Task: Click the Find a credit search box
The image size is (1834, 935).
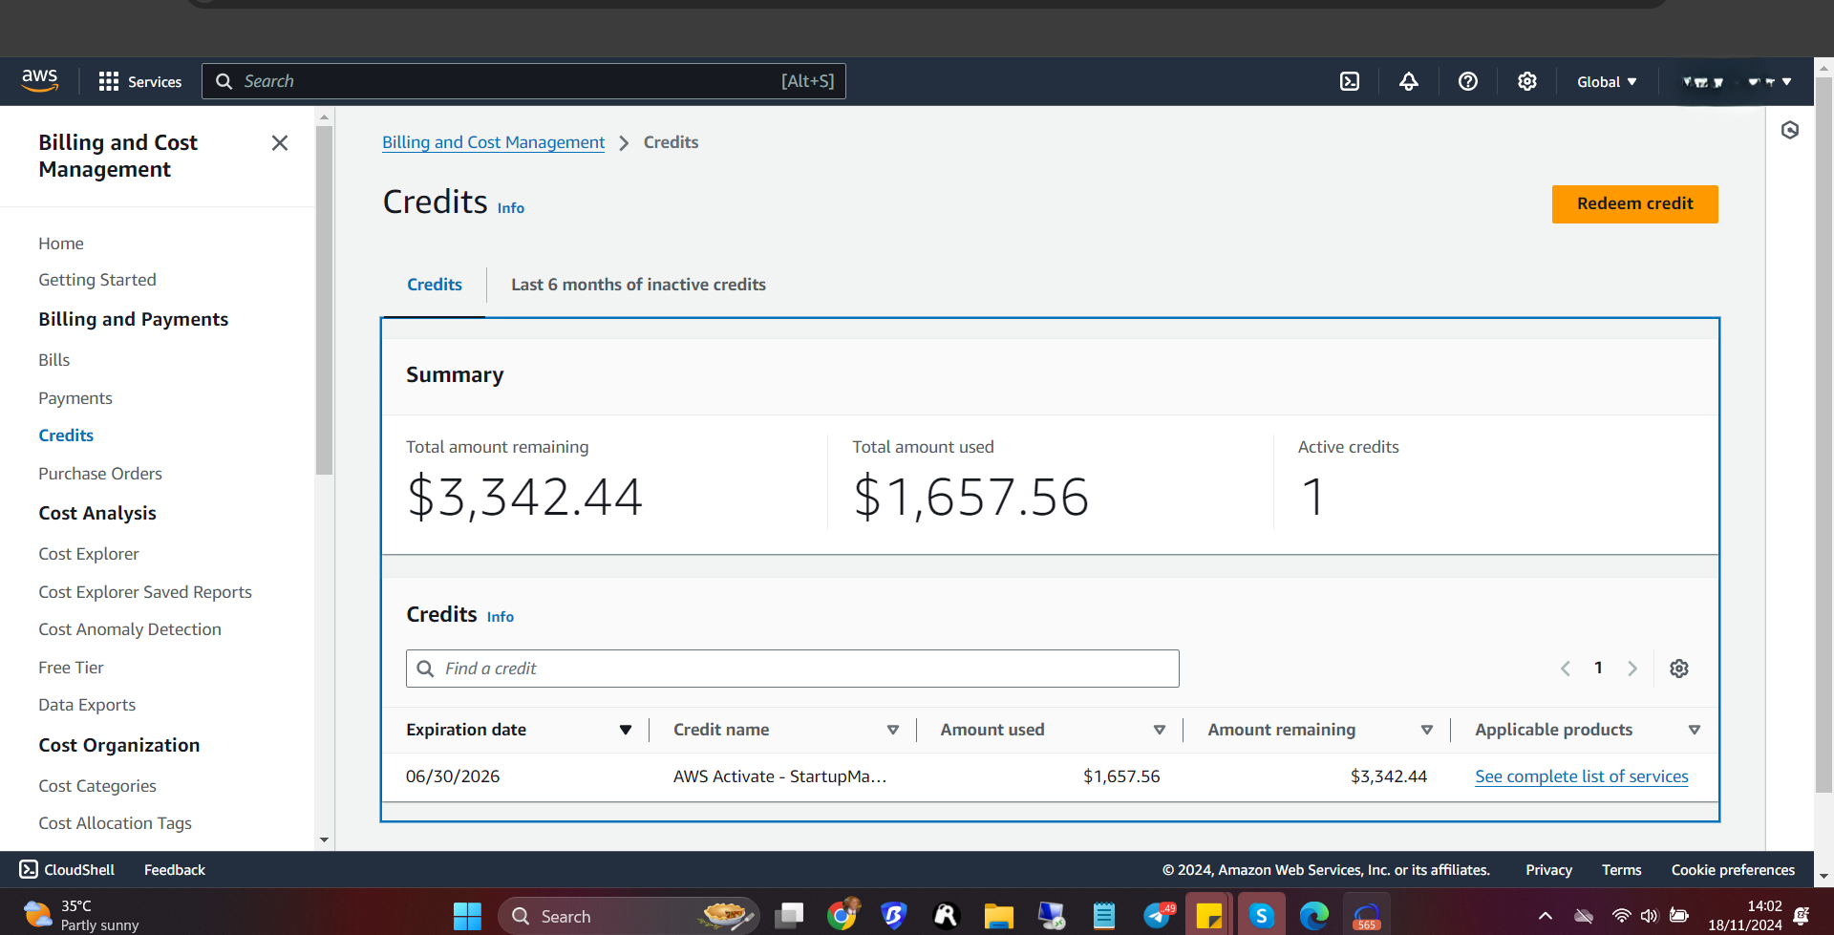Action: coord(793,669)
